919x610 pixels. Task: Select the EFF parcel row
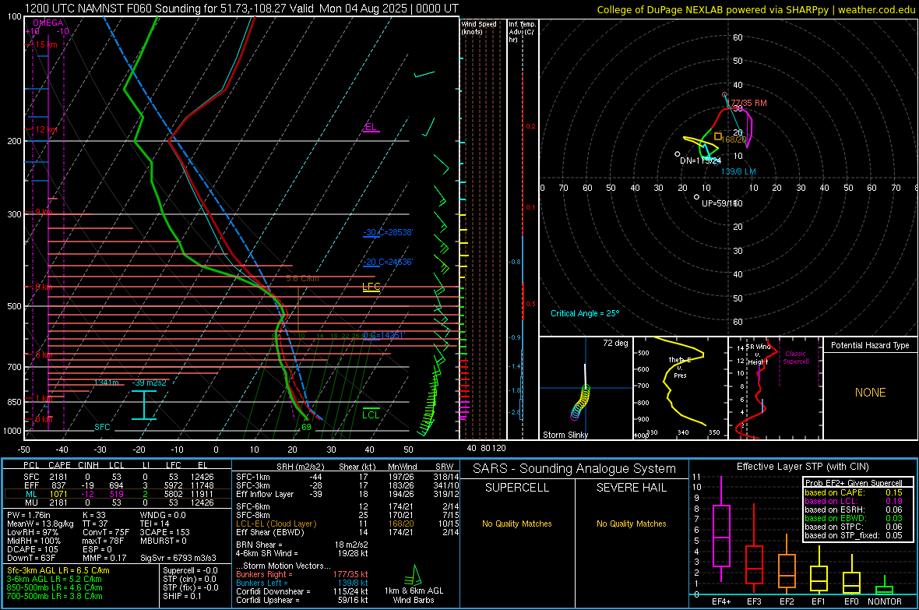pyautogui.click(x=118, y=485)
